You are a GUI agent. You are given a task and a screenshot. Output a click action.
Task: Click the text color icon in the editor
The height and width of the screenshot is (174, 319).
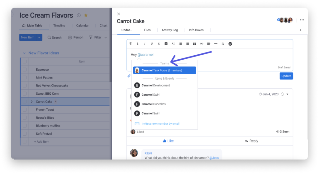166,44
